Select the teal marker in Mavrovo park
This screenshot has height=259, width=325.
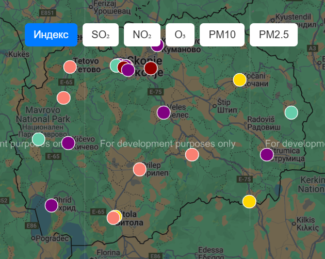point(39,139)
